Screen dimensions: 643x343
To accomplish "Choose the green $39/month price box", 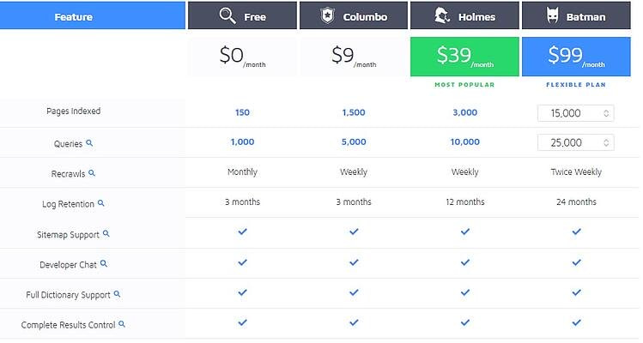I will point(464,57).
